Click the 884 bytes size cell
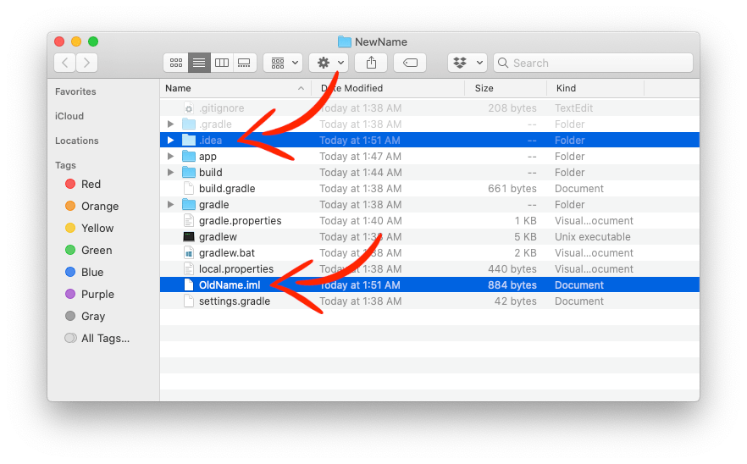Screen dimensions: 747x464 pos(512,284)
